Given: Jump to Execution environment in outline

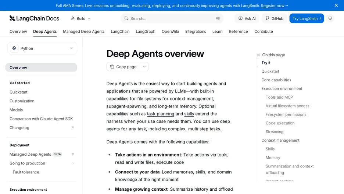Looking at the screenshot, I should point(282,89).
